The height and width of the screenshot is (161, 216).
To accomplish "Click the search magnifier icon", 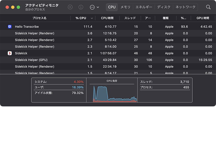I will (x=208, y=7).
